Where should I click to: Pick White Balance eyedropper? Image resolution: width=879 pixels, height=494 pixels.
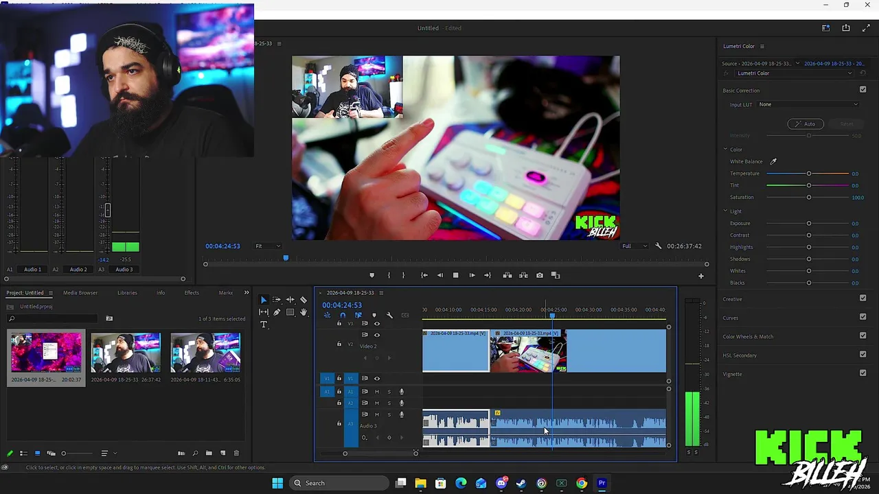(x=773, y=161)
